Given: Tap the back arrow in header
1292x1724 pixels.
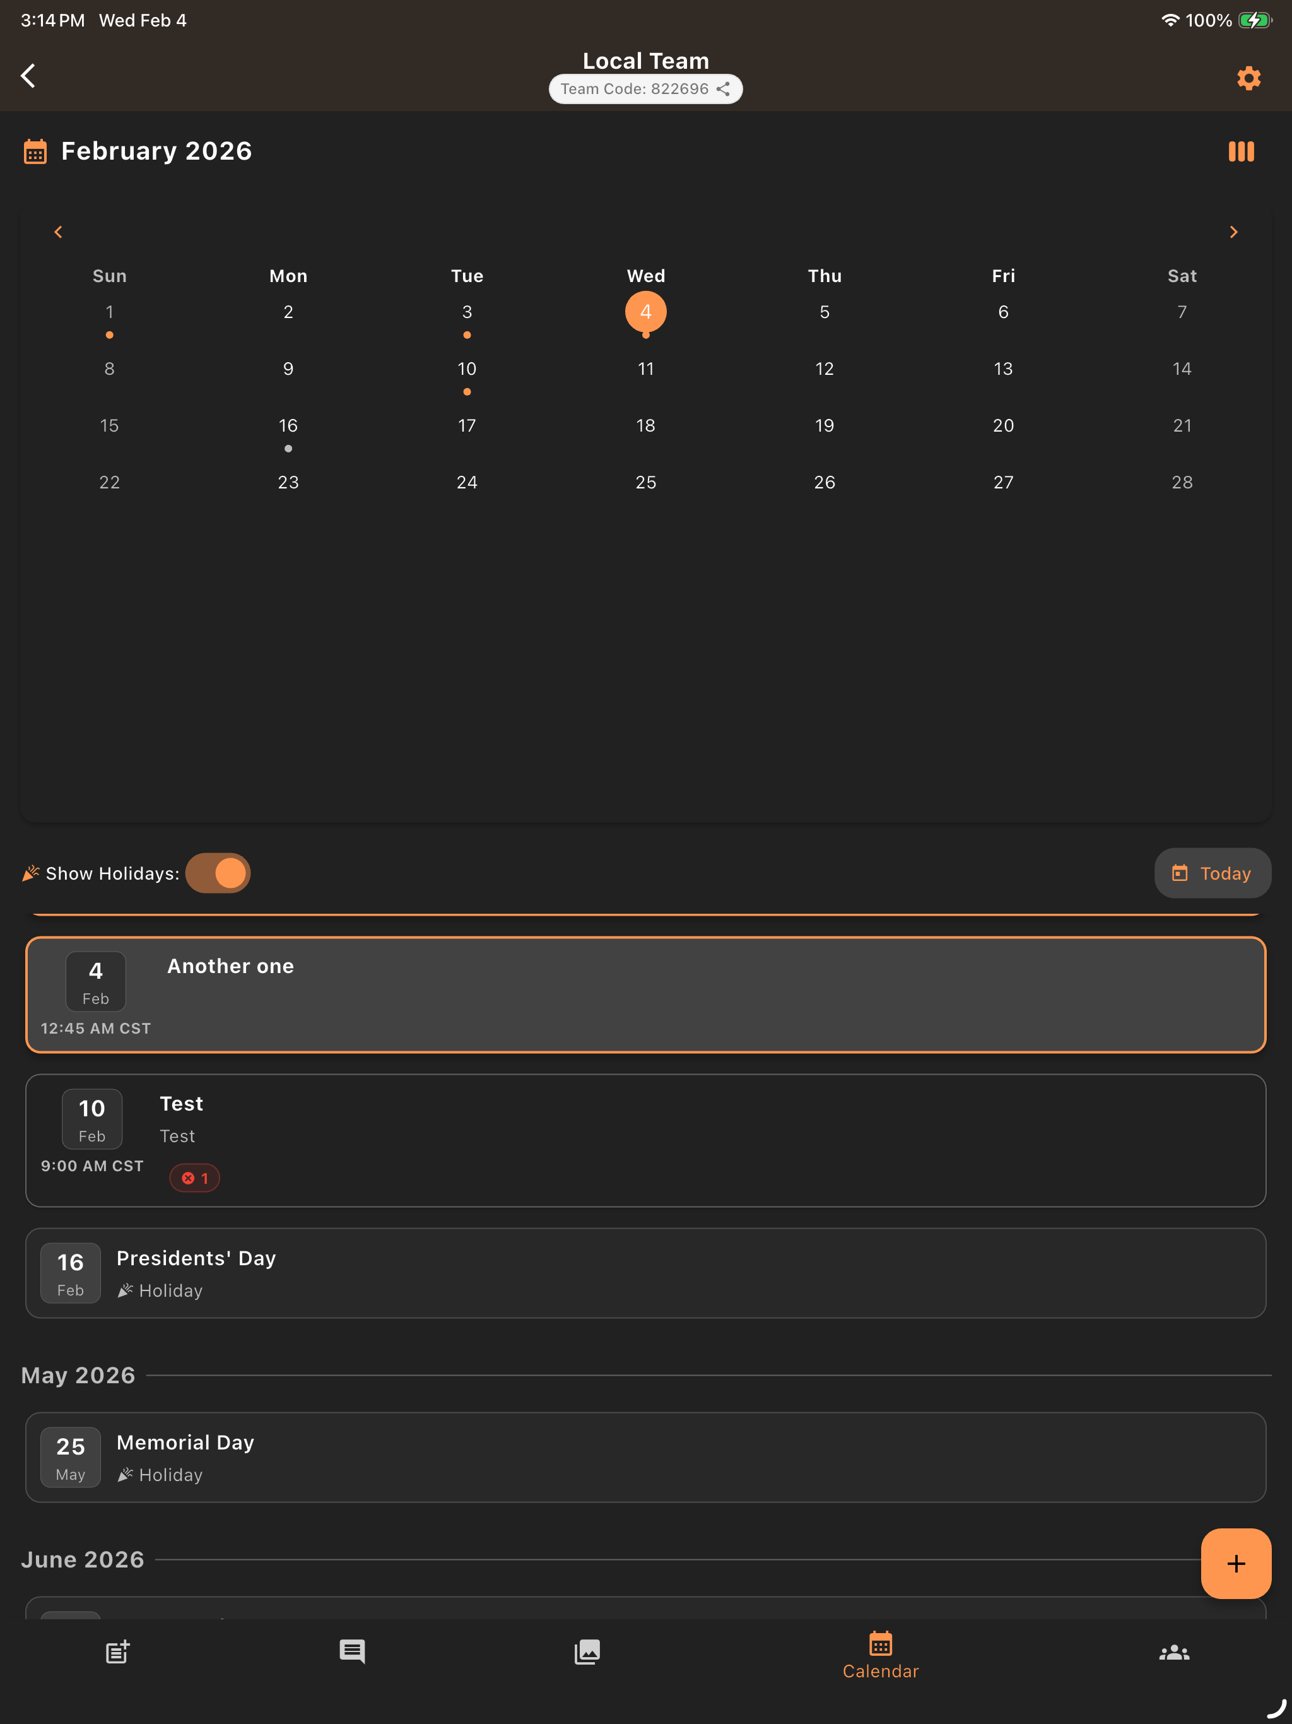Looking at the screenshot, I should pyautogui.click(x=28, y=76).
